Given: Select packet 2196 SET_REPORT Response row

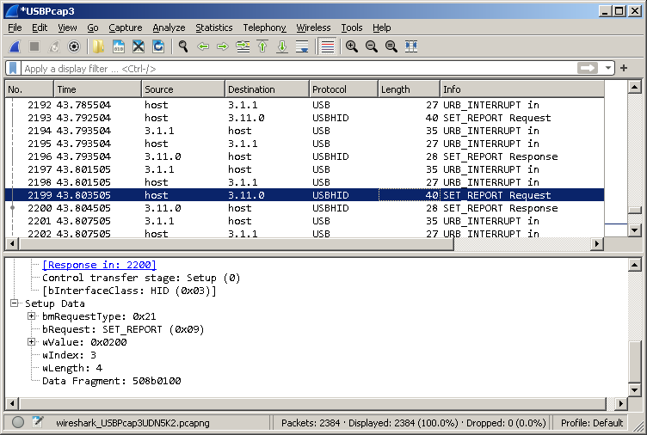Looking at the screenshot, I should (x=305, y=156).
